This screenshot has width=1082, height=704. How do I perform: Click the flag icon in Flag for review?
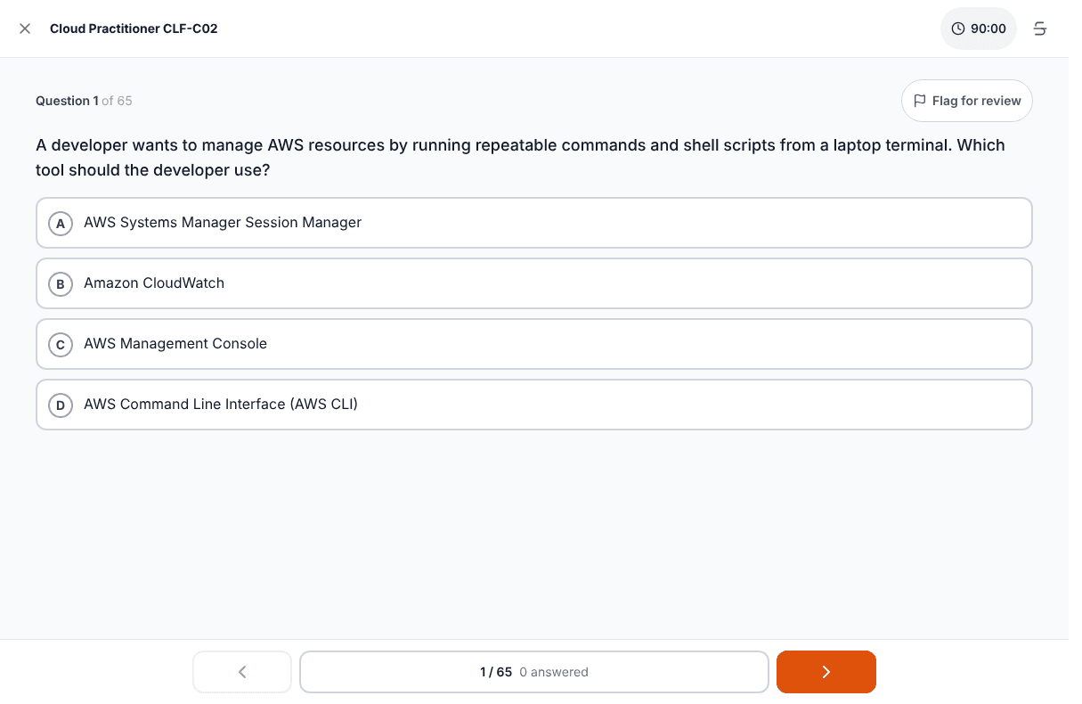(x=920, y=101)
